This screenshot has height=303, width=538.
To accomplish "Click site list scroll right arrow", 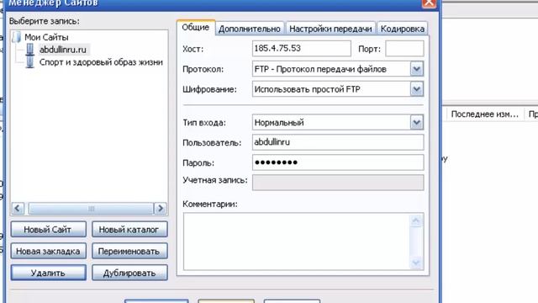I will 160,209.
